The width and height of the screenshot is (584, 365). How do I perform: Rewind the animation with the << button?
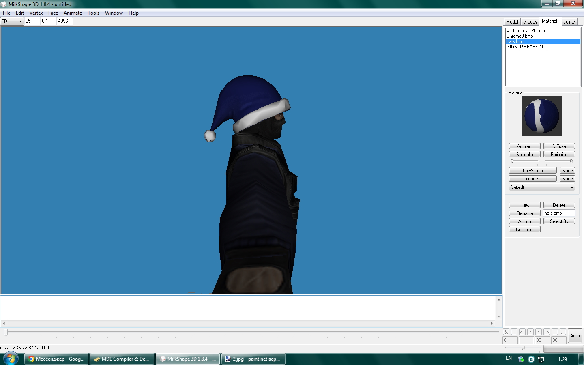[x=522, y=332]
